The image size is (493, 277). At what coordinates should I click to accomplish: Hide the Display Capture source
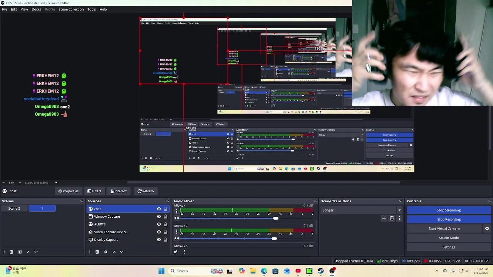pyautogui.click(x=159, y=240)
